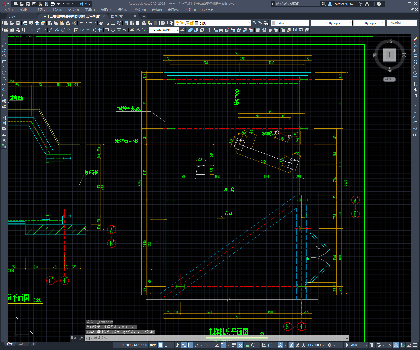Select the Multiline Text A tool
Viewport: 420px width, 350px height.
point(4,140)
